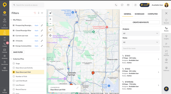Click the Search for route field
This screenshot has height=94, width=171.
tap(141, 48)
